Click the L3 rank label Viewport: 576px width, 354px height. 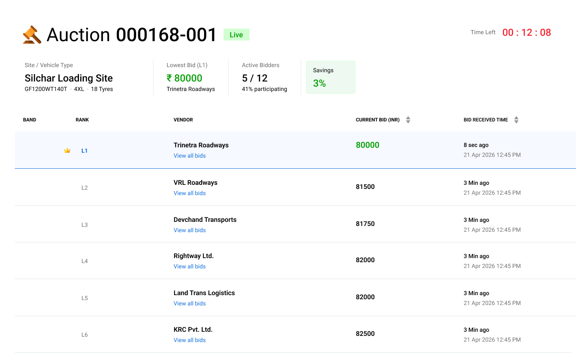pos(84,225)
